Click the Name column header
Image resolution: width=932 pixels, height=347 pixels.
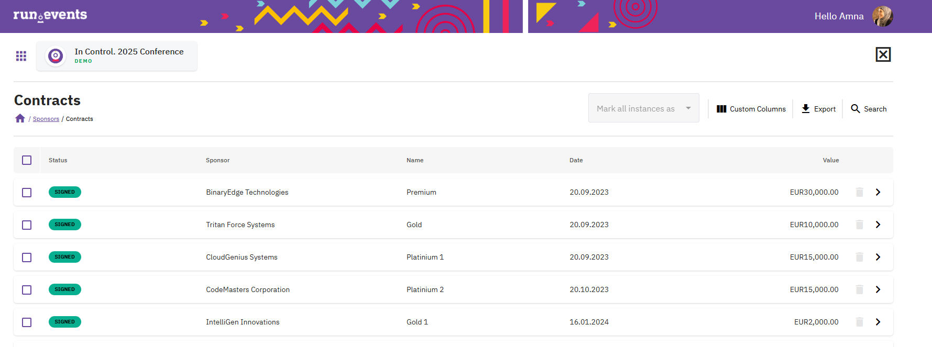[415, 160]
